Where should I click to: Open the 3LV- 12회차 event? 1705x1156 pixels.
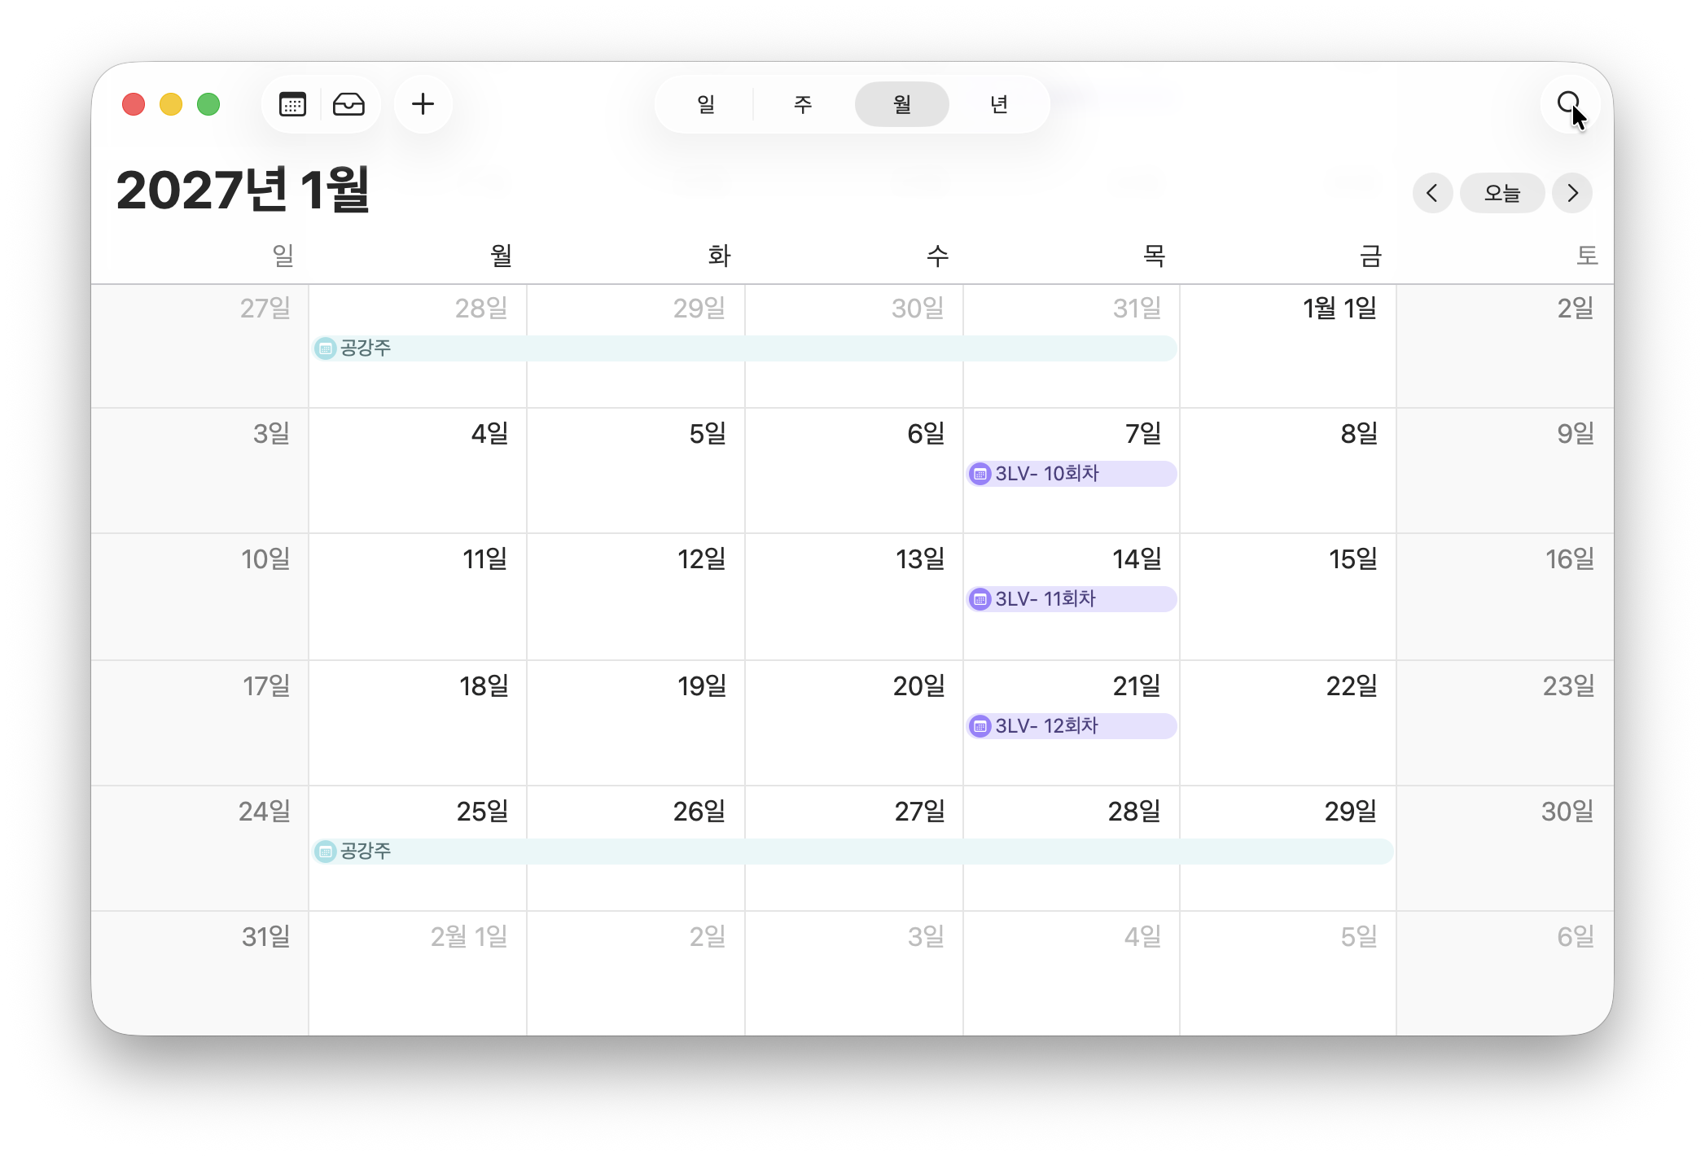pyautogui.click(x=1071, y=726)
